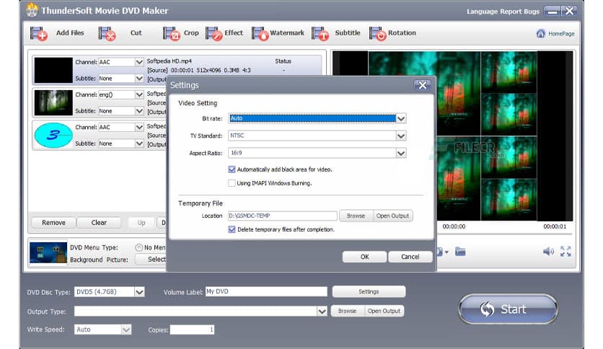The height and width of the screenshot is (349, 603).
Task: Click the Copies input field
Action: 193,330
